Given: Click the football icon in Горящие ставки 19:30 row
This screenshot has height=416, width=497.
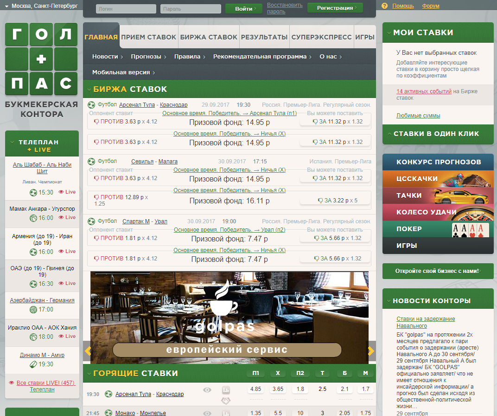Looking at the screenshot, I should coord(108,394).
